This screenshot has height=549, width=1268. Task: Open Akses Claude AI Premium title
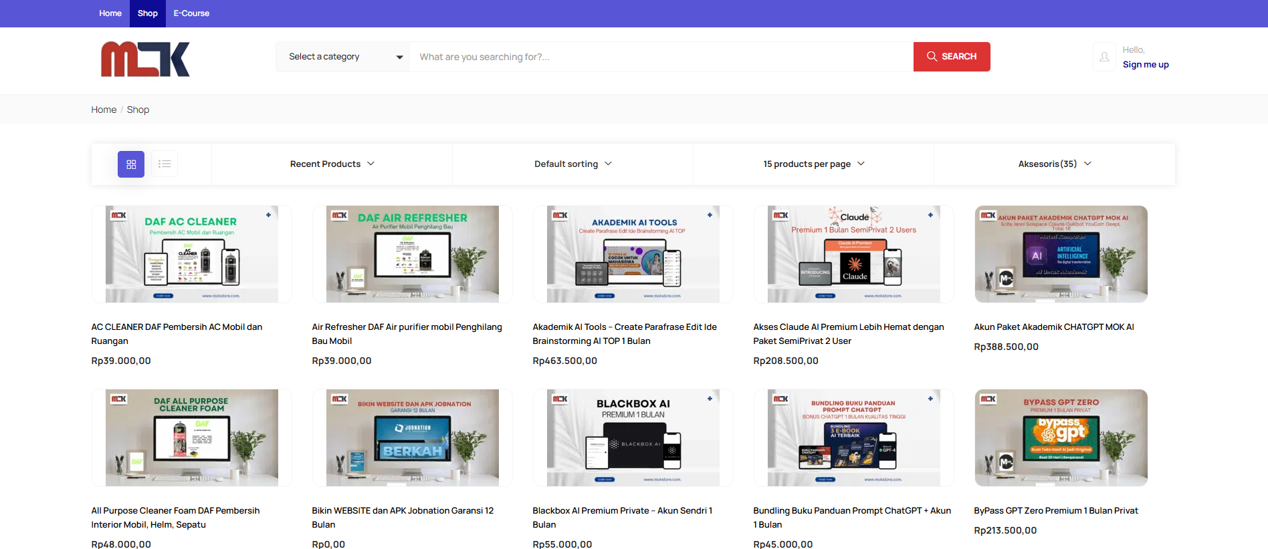(x=849, y=334)
